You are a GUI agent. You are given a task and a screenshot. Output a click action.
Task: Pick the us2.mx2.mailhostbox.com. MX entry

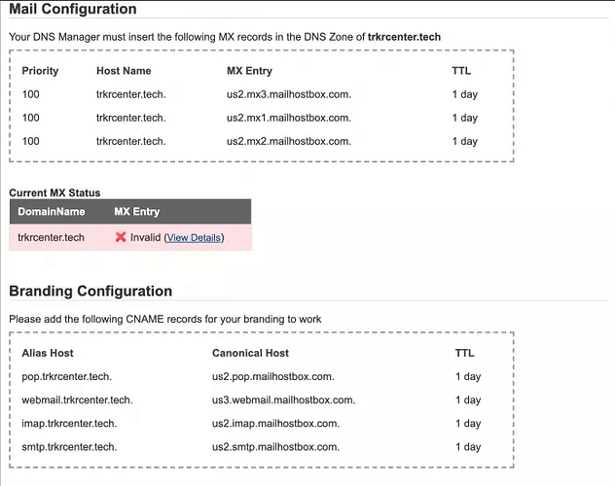pyautogui.click(x=288, y=141)
